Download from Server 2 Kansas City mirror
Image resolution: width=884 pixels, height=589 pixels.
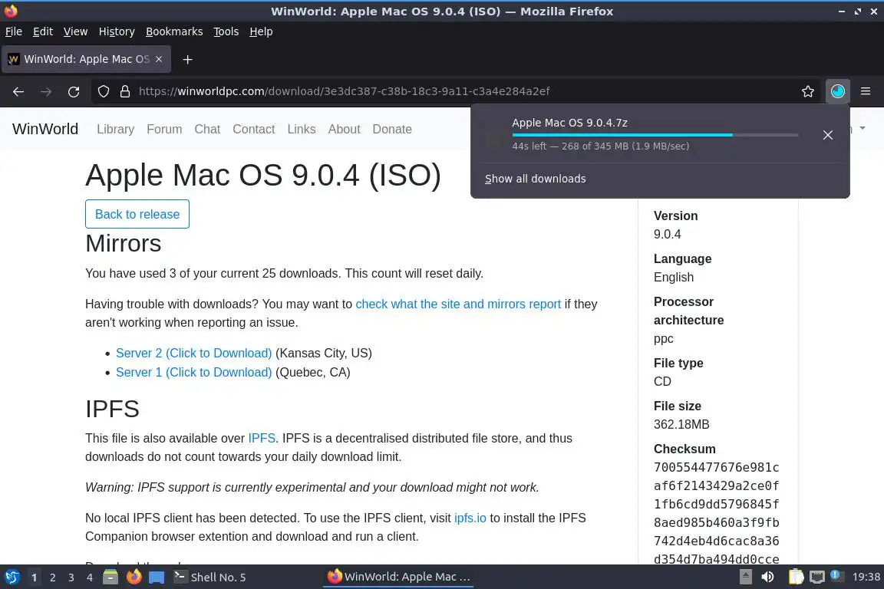pyautogui.click(x=193, y=354)
